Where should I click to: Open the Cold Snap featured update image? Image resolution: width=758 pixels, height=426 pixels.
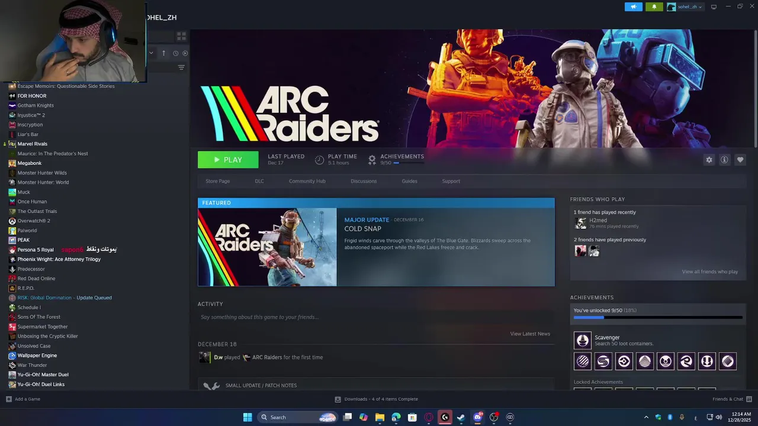[x=267, y=247]
